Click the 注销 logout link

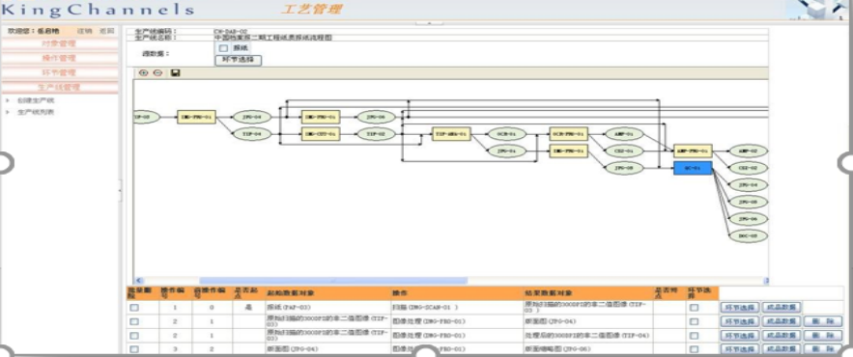[84, 31]
